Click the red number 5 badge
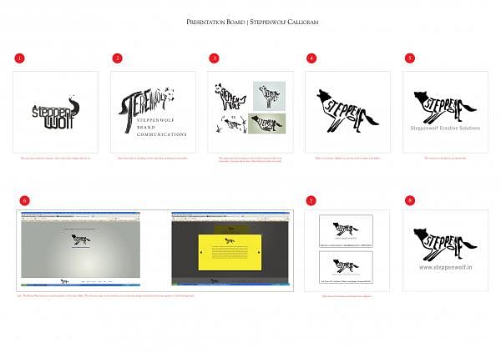Viewport: 501px width, 353px height. click(410, 58)
